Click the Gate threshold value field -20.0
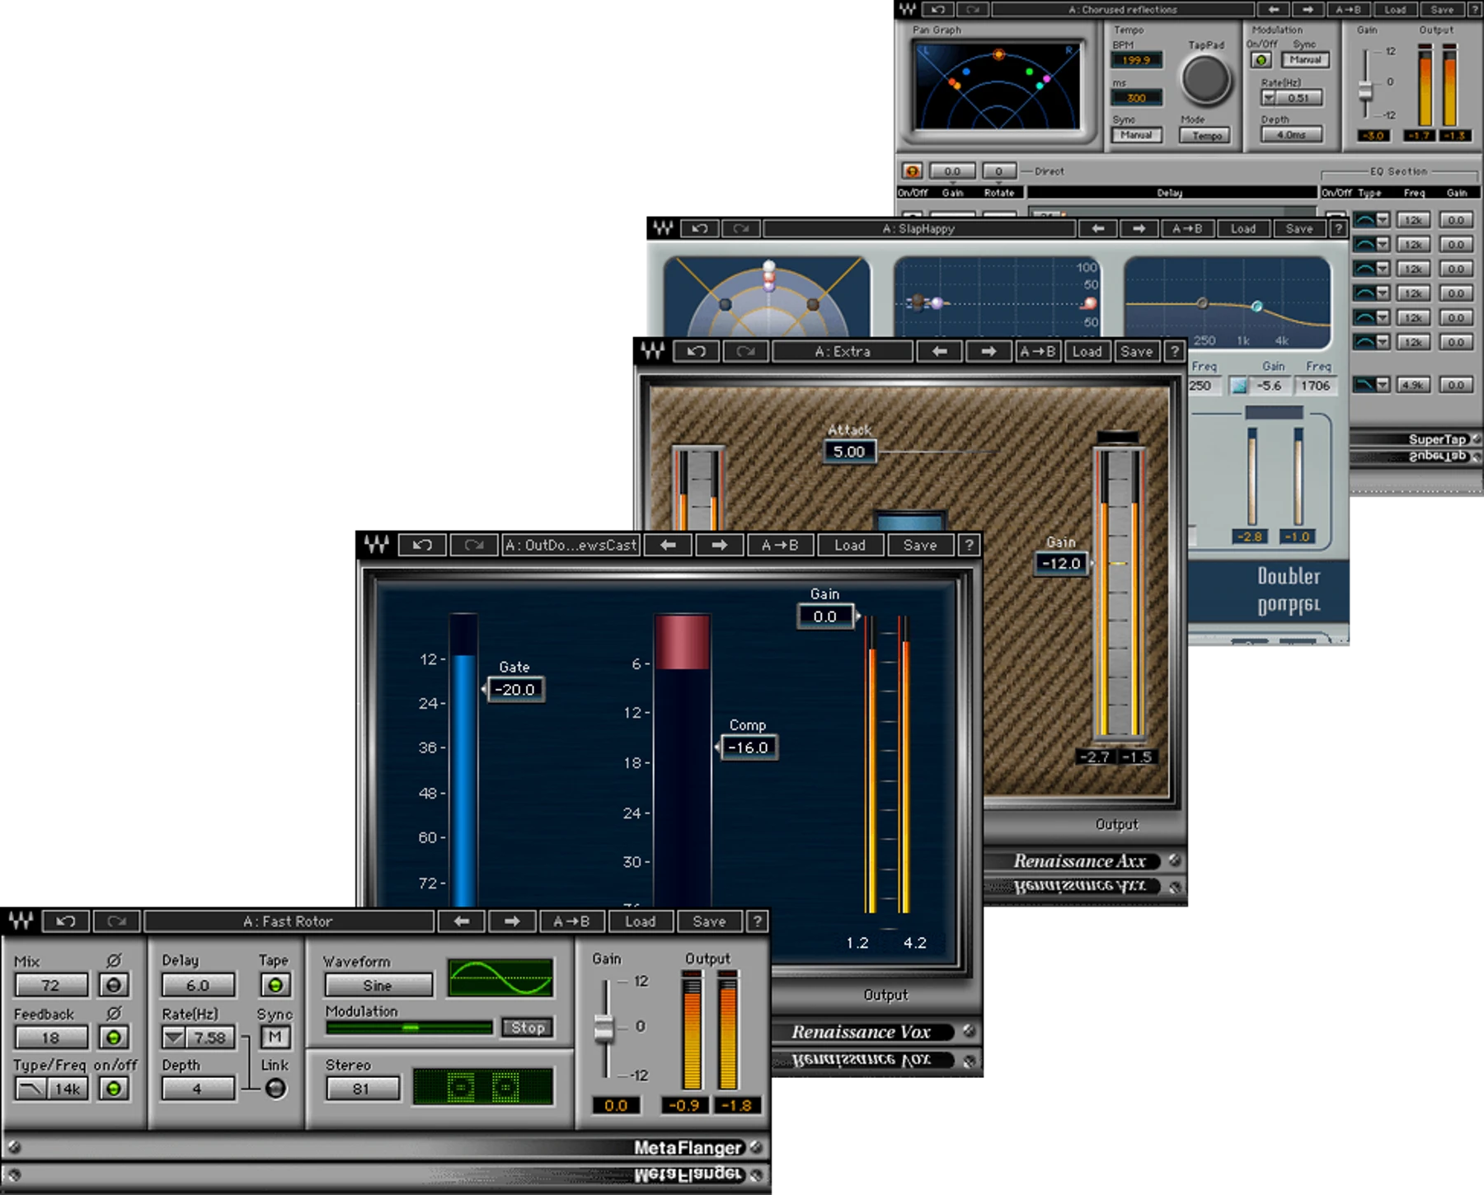Image resolution: width=1484 pixels, height=1195 pixels. click(x=515, y=690)
